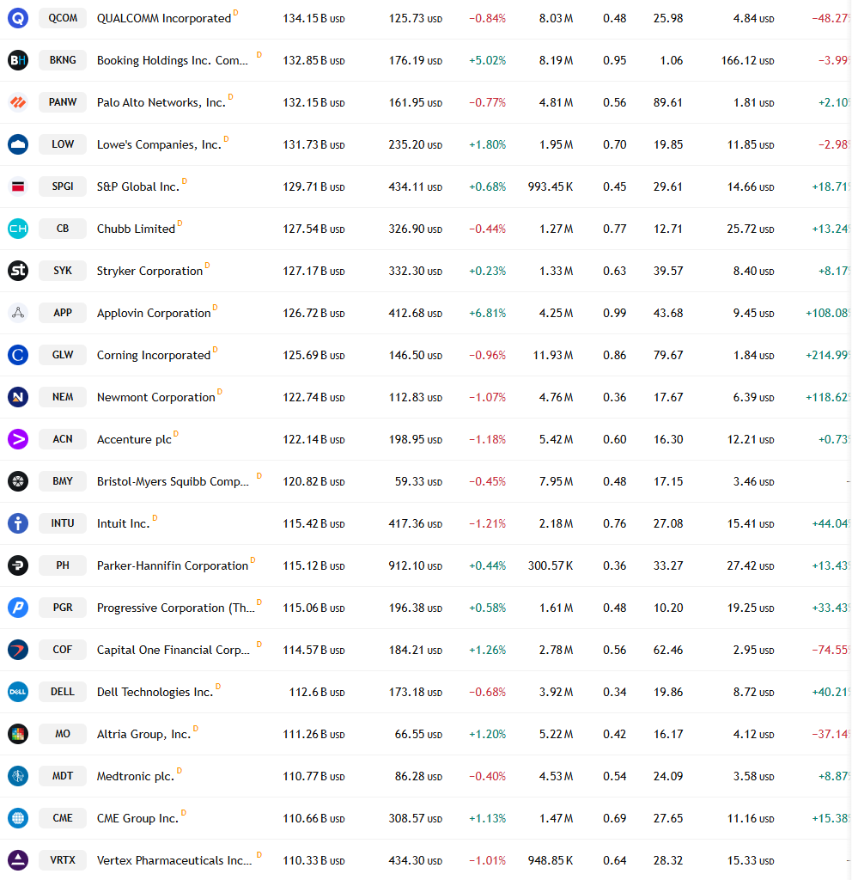The width and height of the screenshot is (852, 880).
Task: Click the Dell Technologies logo icon
Action: click(x=18, y=692)
